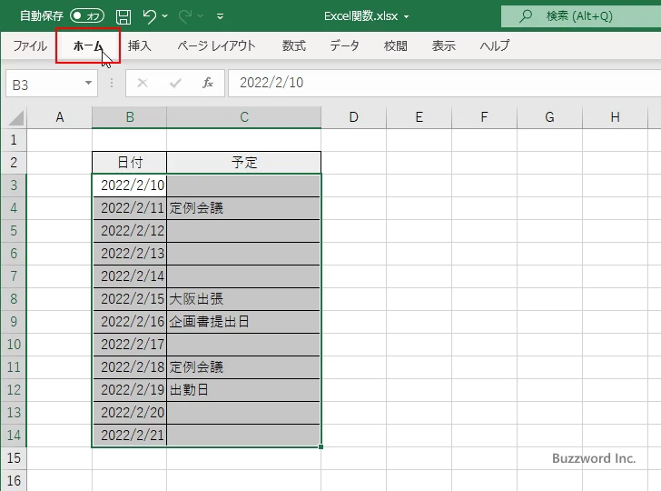Expand the Name Box dropdown arrow
This screenshot has height=491, width=661.
tap(88, 83)
